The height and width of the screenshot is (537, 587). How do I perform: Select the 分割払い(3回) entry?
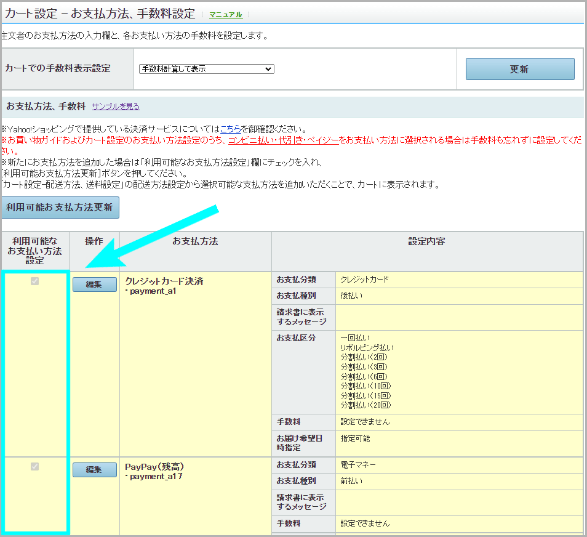coord(364,367)
